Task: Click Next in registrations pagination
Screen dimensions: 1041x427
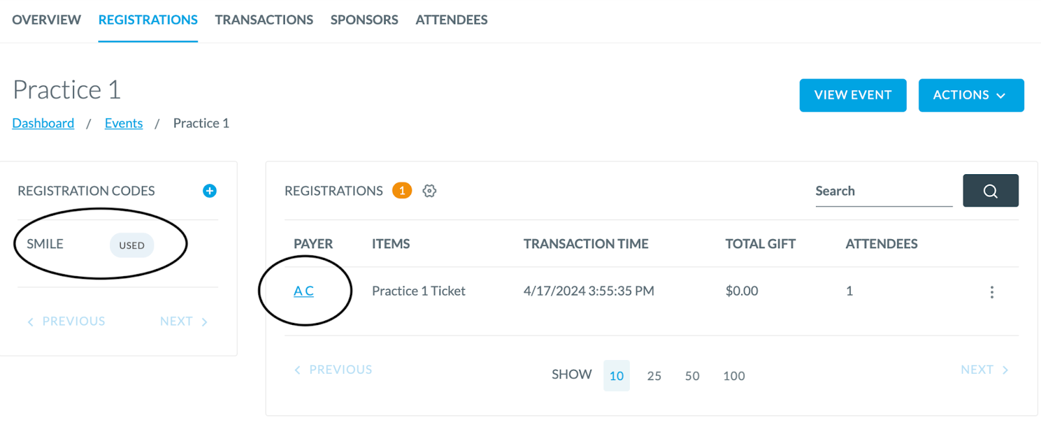Action: pyautogui.click(x=984, y=370)
